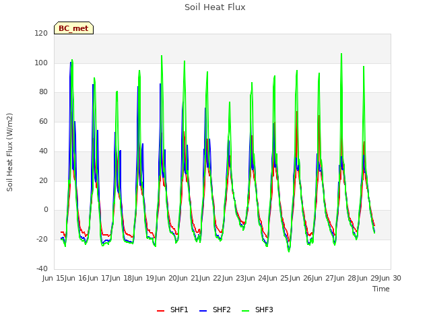
Task: Click the -40 y-axis tick label
Action: pyautogui.click(x=42, y=268)
